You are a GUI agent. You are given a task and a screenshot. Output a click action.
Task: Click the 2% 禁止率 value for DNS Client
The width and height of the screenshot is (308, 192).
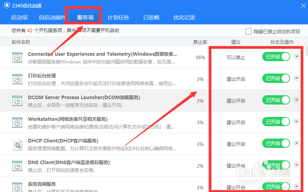pos(200,166)
